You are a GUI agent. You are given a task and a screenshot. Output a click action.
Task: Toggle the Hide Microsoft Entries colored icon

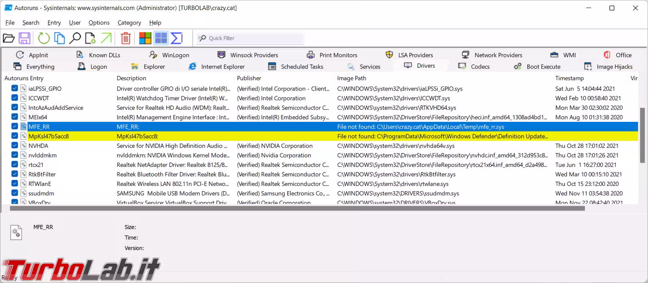point(145,38)
